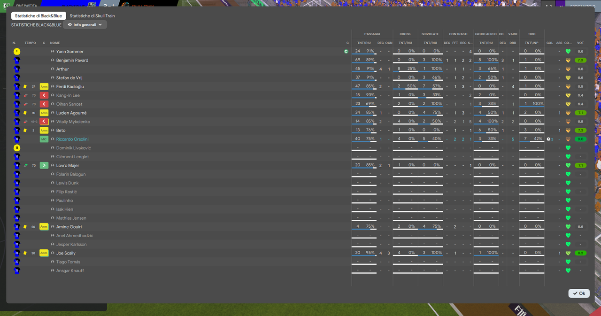
Task: Switch to Statistiche di Skull Train tab
Action: [92, 16]
